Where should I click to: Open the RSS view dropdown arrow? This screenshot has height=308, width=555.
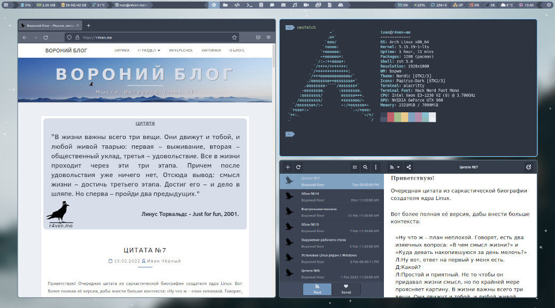point(399,167)
